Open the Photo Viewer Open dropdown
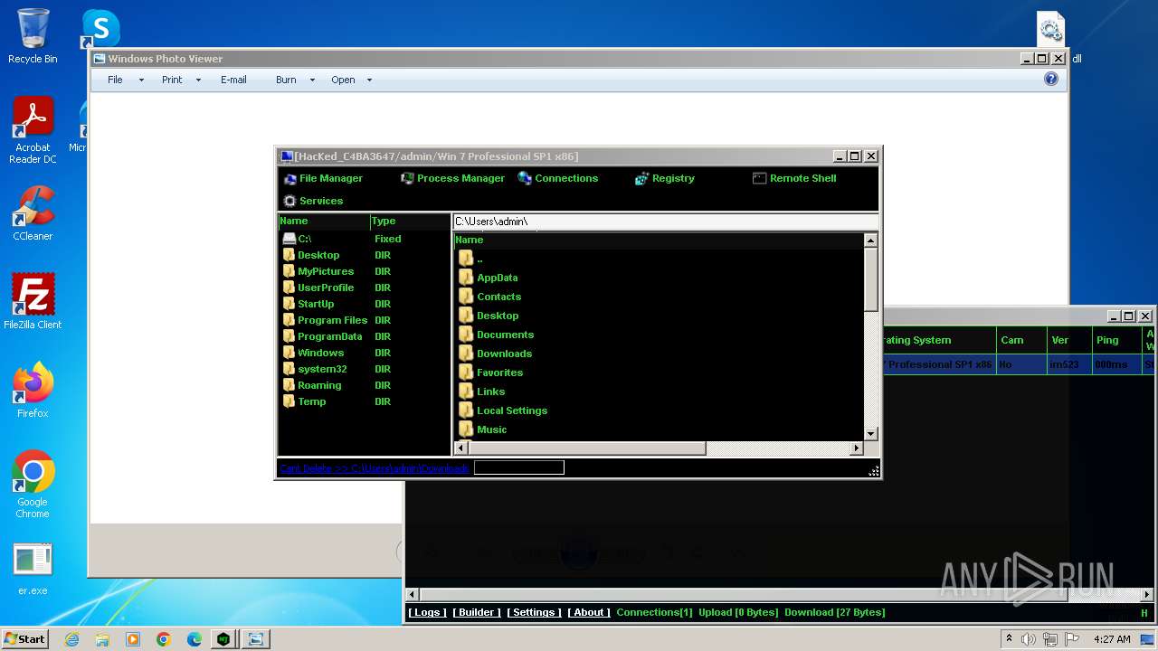 click(x=352, y=80)
